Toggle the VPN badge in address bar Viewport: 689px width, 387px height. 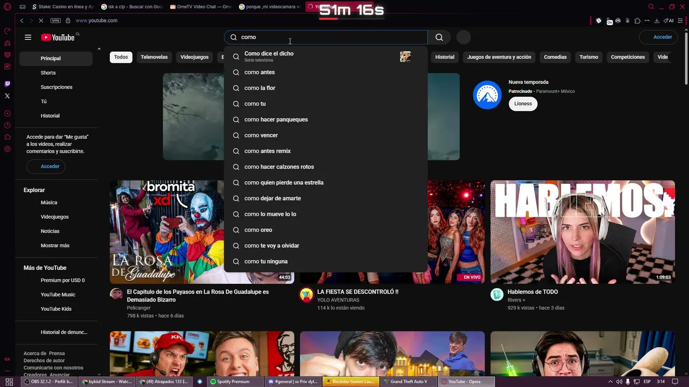pos(55,20)
